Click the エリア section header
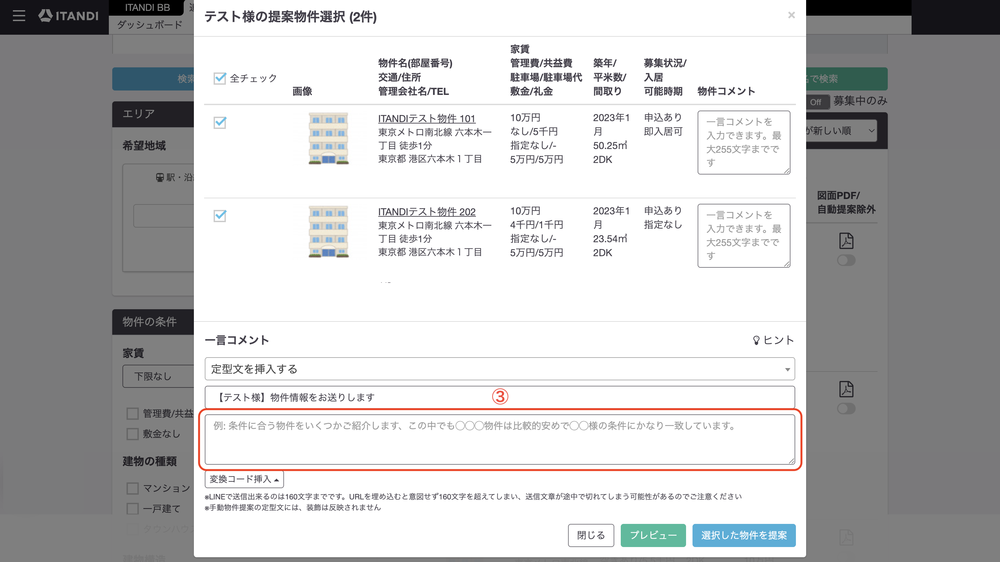1000x562 pixels. 153,114
